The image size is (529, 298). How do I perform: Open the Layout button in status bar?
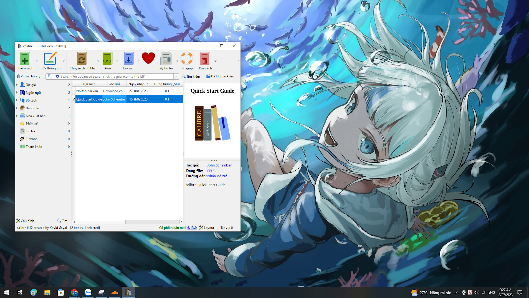coord(207,228)
